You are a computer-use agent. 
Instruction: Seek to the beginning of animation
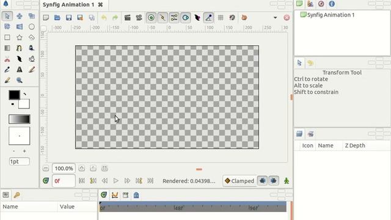coord(81,181)
